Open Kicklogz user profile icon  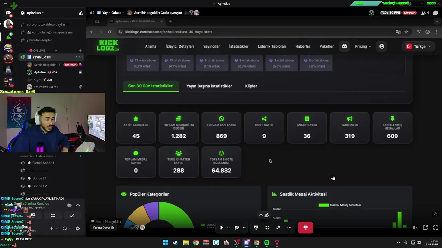(x=382, y=46)
